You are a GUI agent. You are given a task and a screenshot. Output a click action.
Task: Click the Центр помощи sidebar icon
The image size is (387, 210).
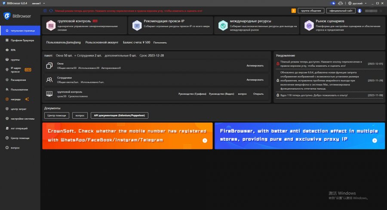pos(7,138)
